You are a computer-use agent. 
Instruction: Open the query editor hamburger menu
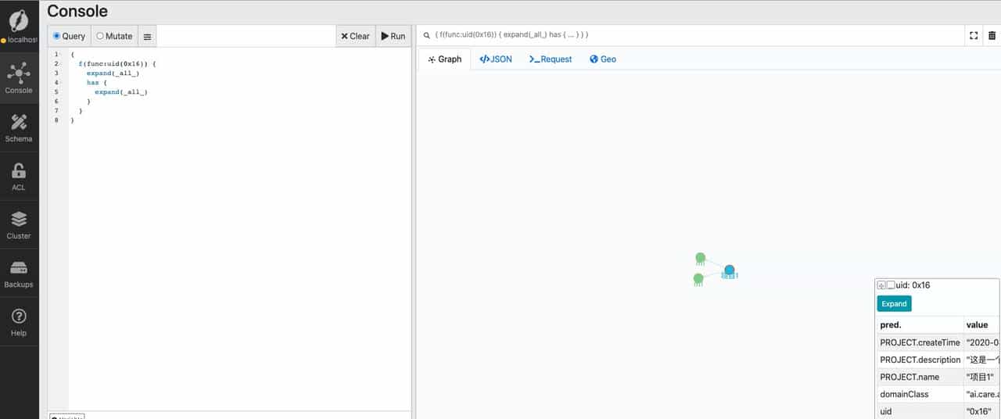click(x=147, y=37)
